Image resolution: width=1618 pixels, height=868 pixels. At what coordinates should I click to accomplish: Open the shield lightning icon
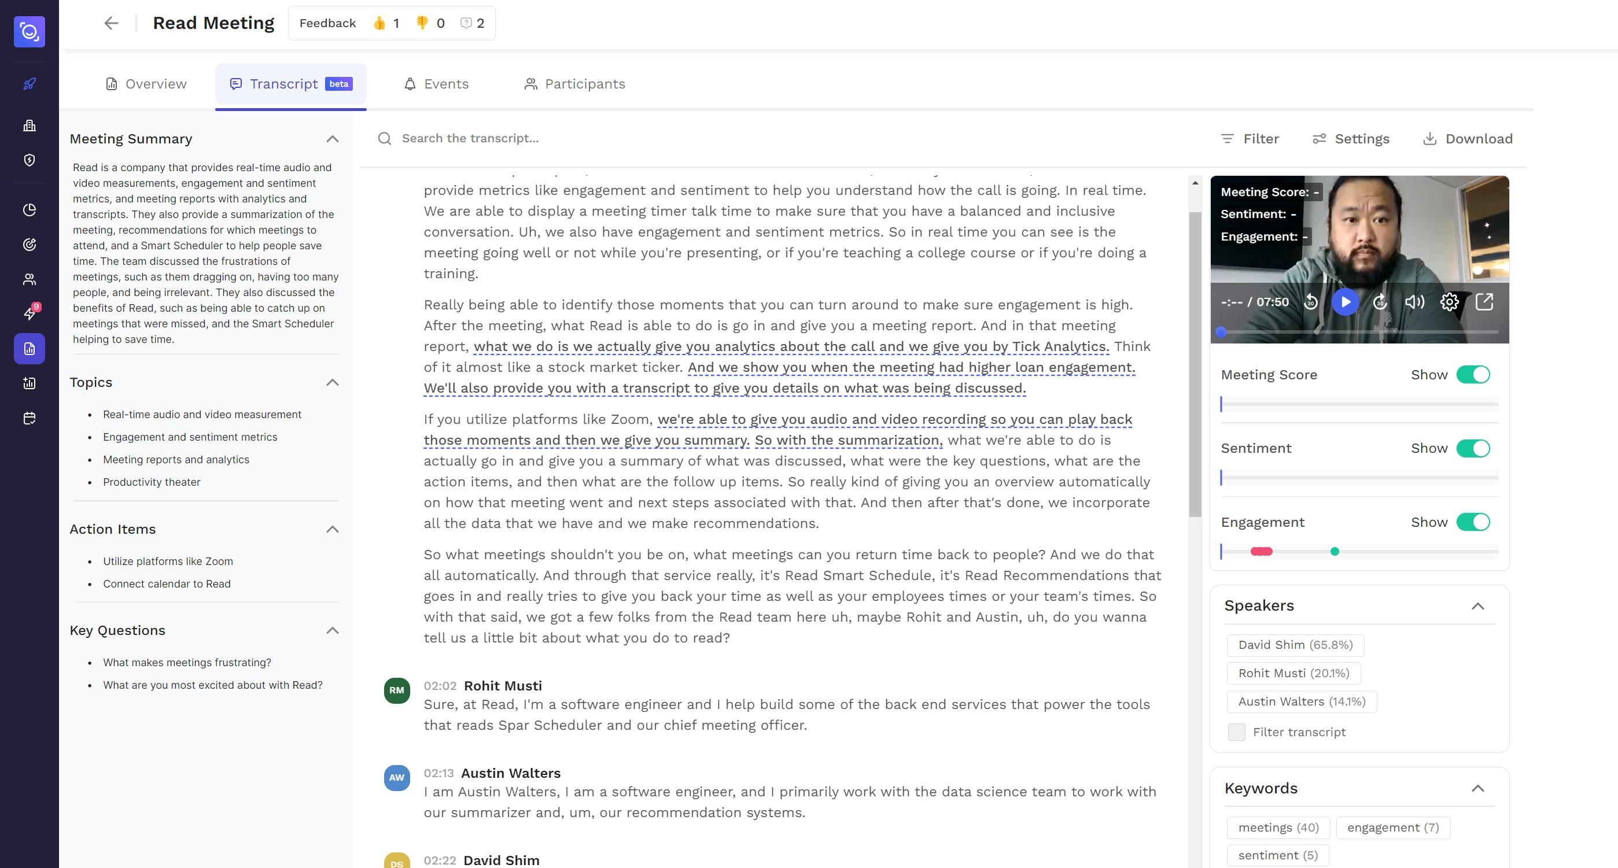click(x=30, y=160)
